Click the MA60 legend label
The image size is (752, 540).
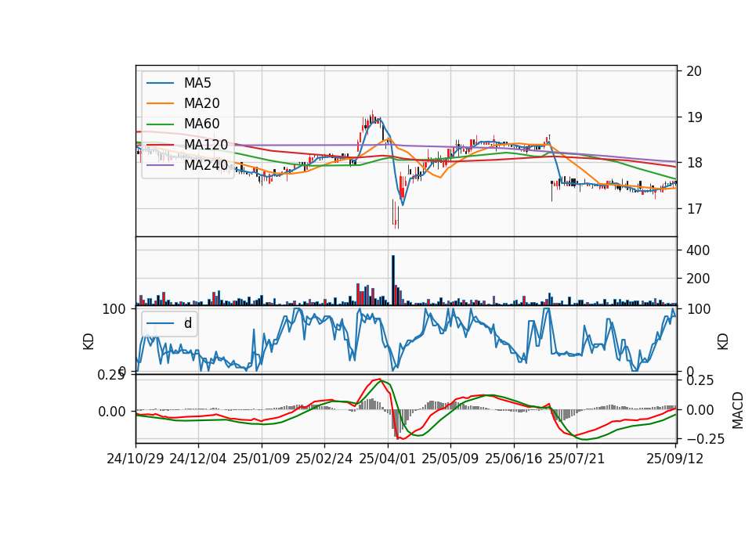coord(201,124)
